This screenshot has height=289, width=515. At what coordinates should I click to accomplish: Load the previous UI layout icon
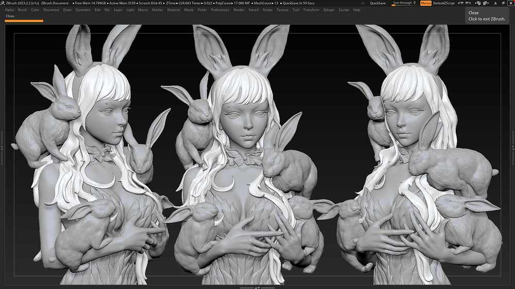[x=461, y=3]
